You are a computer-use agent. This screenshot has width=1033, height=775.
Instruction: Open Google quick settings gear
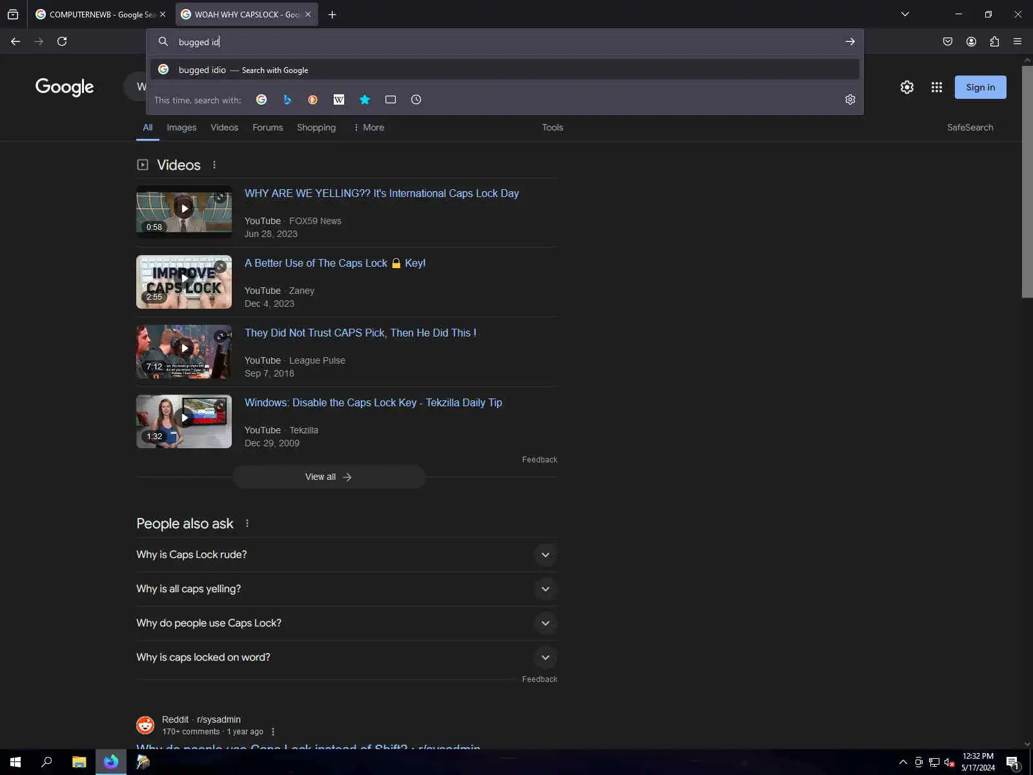(907, 87)
